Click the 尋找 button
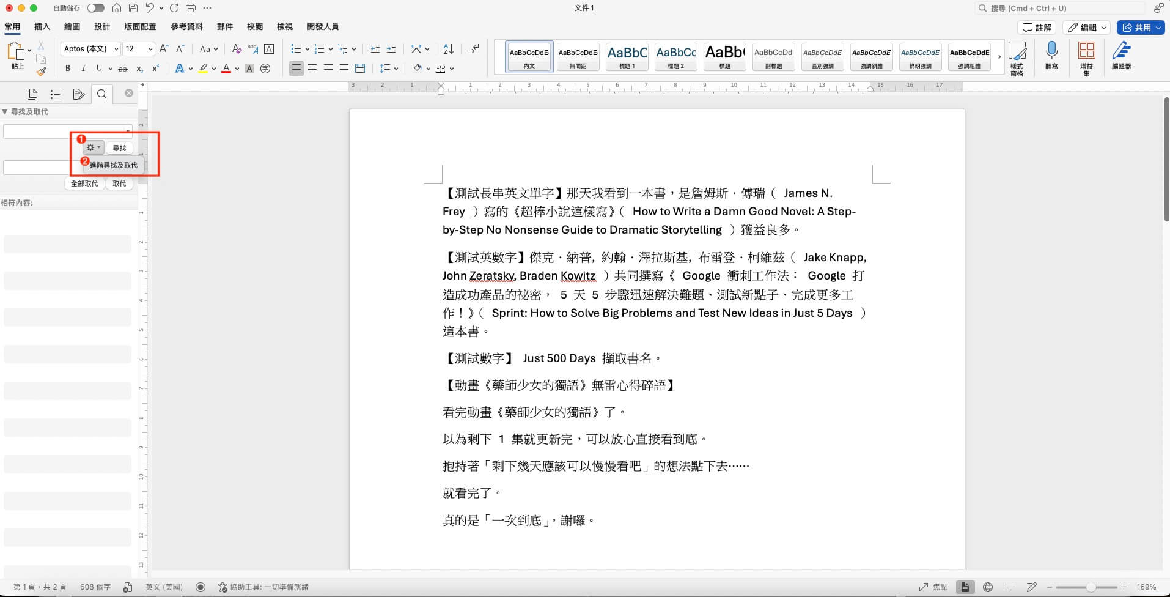 click(x=119, y=147)
